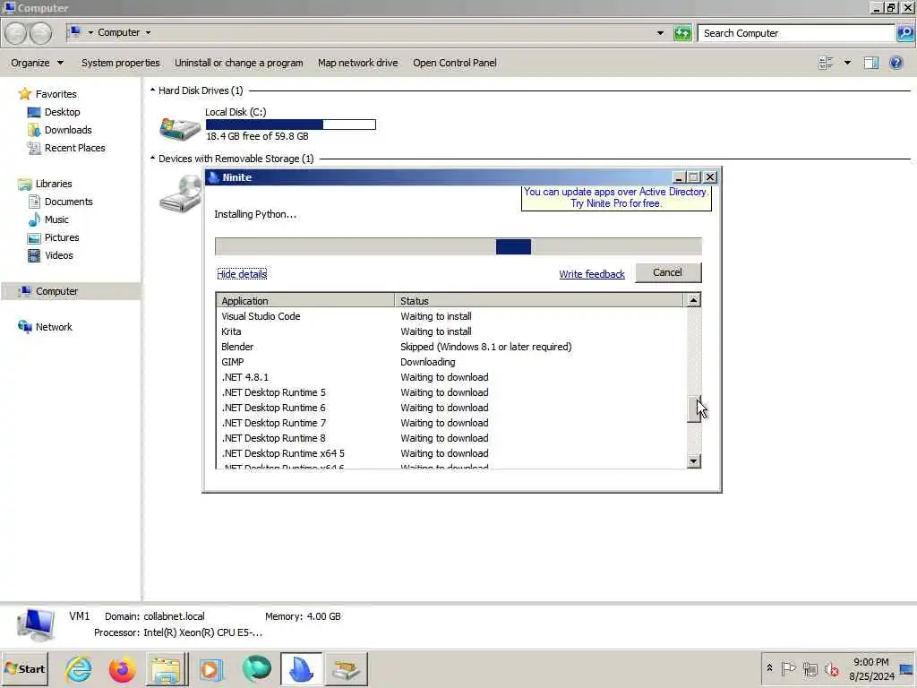Click the Action Center flag tray icon
Image resolution: width=917 pixels, height=688 pixels.
[x=788, y=668]
